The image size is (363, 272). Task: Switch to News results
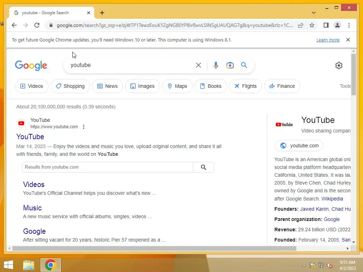click(107, 86)
